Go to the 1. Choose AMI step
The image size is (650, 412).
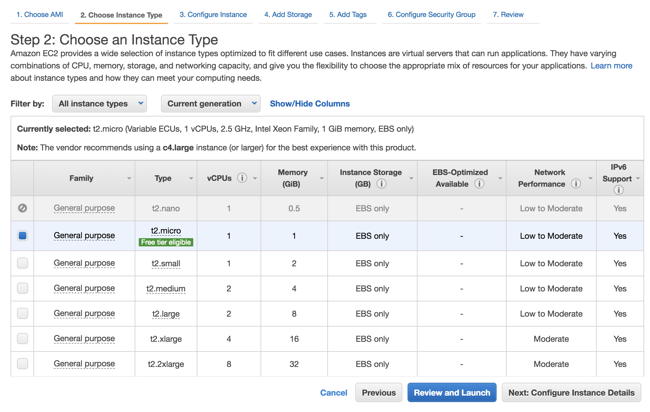(x=40, y=15)
